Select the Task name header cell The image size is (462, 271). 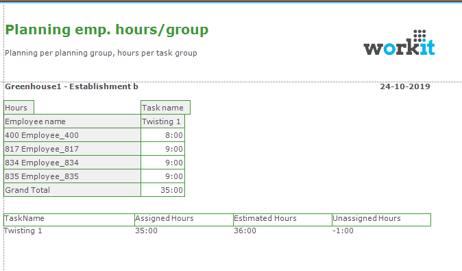click(x=165, y=108)
